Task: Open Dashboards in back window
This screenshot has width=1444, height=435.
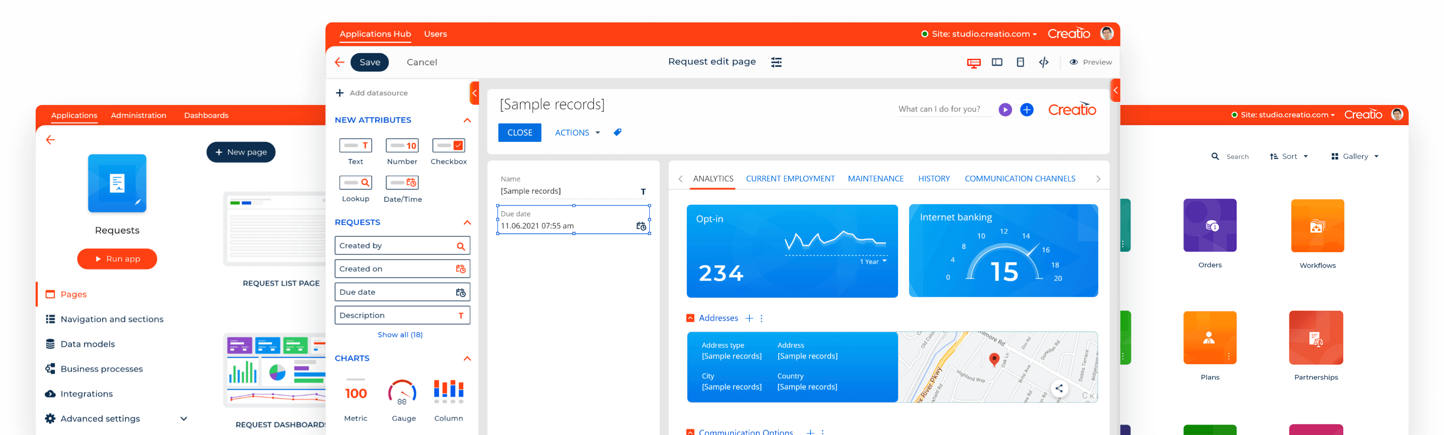Action: pos(206,115)
